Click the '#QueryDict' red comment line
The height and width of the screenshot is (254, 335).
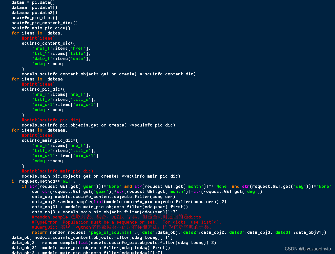[x=122, y=227]
